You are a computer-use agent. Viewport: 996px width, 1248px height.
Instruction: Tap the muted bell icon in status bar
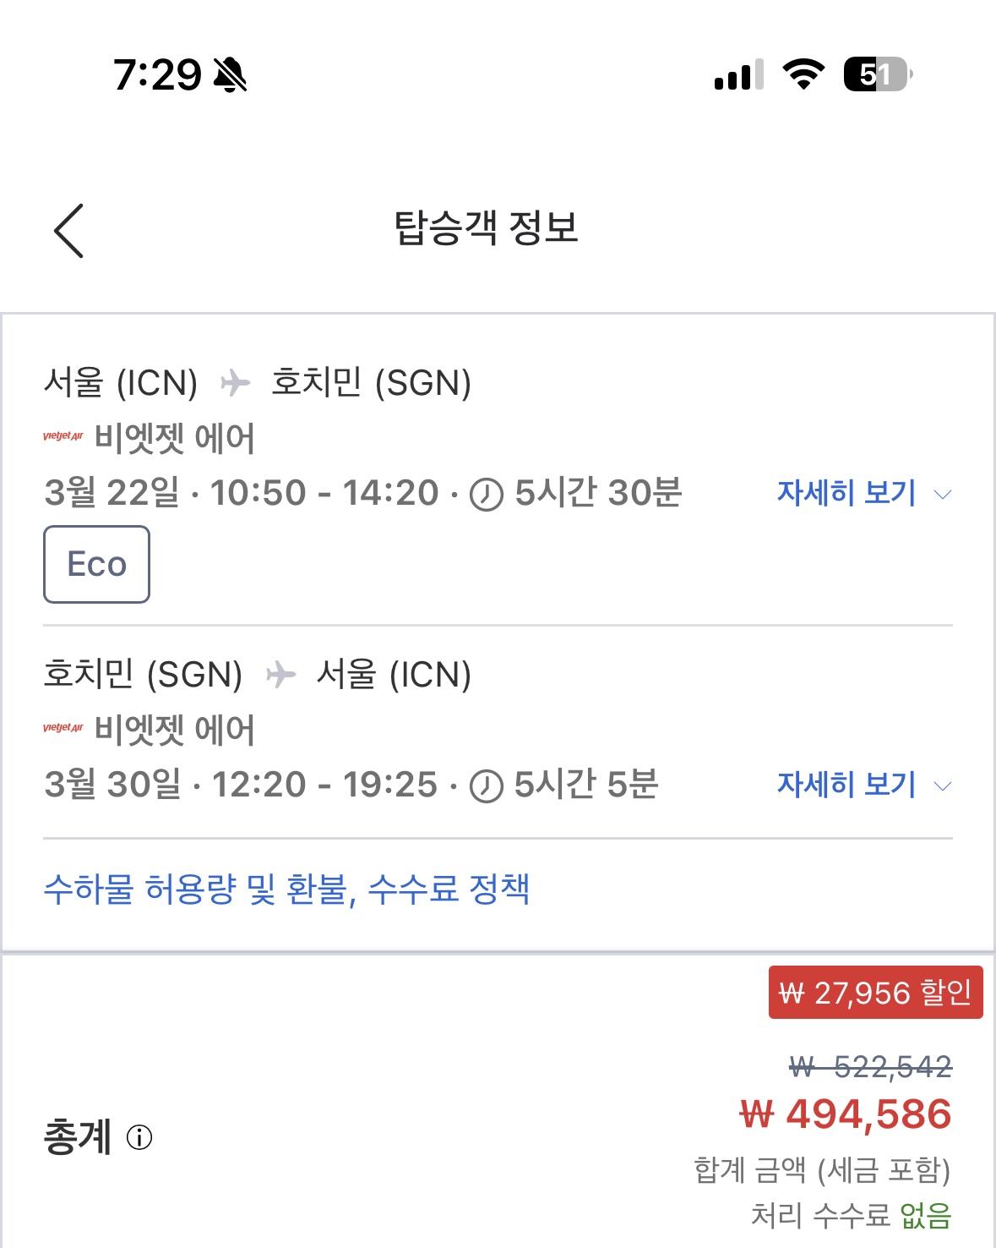click(230, 75)
